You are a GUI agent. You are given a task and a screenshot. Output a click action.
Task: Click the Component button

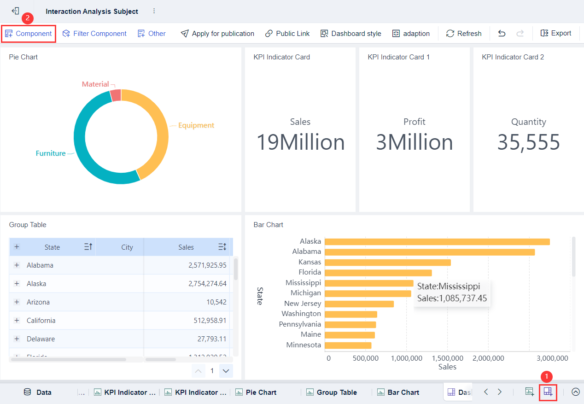pyautogui.click(x=29, y=34)
